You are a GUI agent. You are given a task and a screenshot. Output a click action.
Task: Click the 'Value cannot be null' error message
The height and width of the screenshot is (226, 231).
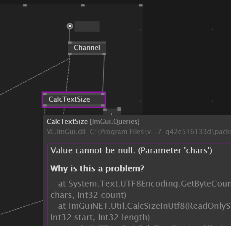(131, 150)
